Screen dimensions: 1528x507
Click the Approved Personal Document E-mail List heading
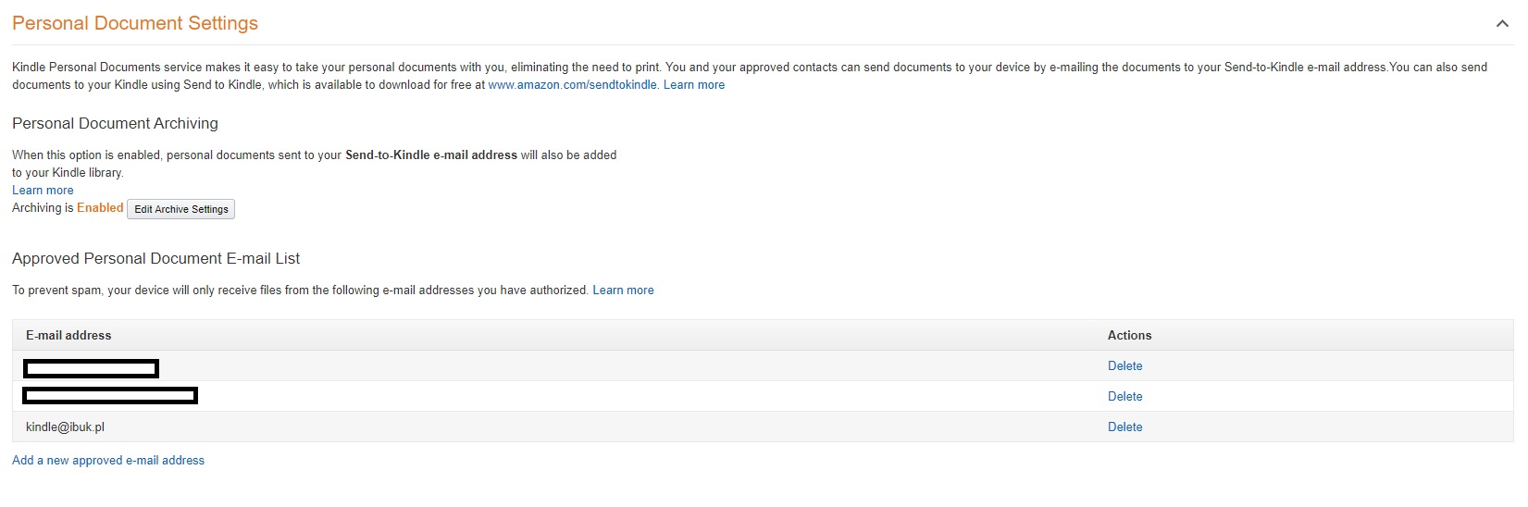pyautogui.click(x=155, y=259)
